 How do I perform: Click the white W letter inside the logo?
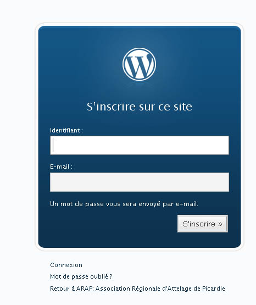(x=139, y=65)
